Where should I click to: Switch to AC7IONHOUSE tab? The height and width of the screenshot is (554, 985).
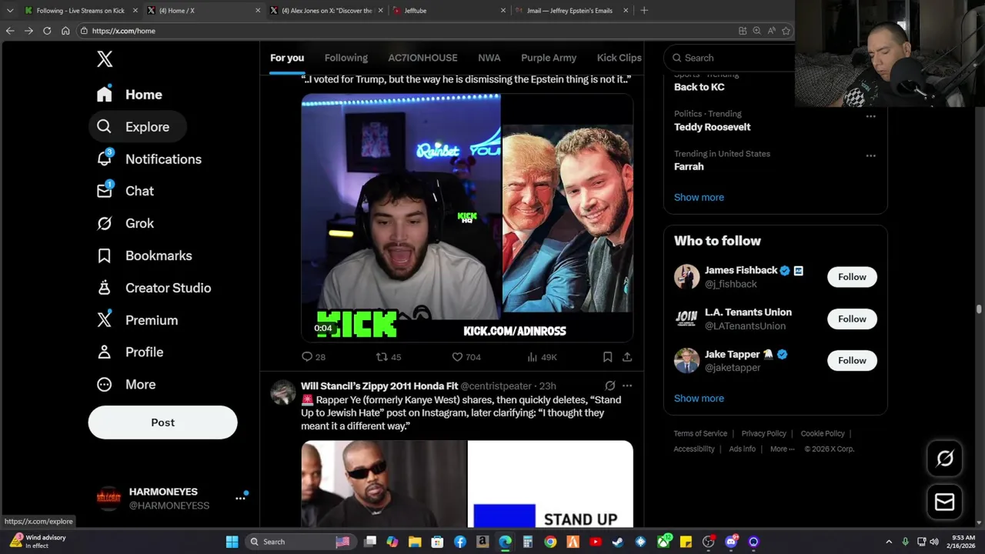[x=422, y=58]
